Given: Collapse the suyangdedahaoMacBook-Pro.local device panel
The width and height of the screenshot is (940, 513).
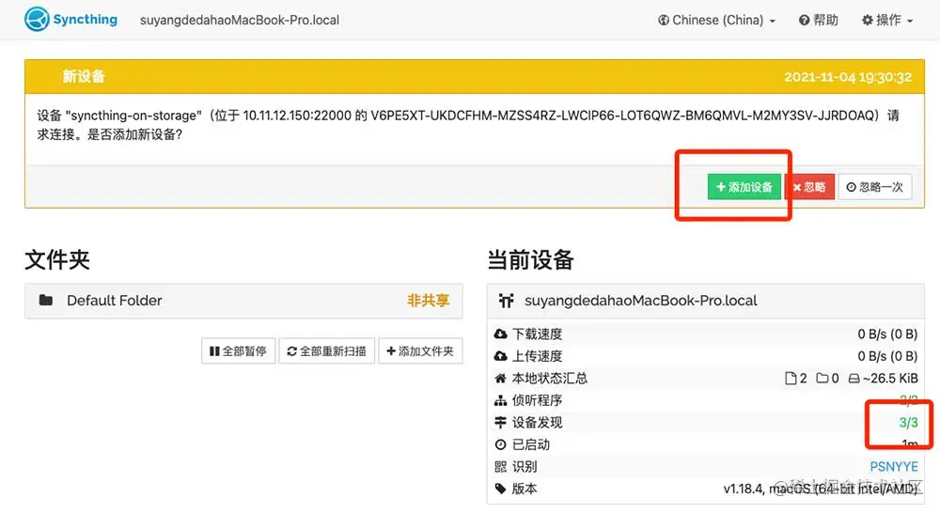Looking at the screenshot, I should click(x=706, y=301).
